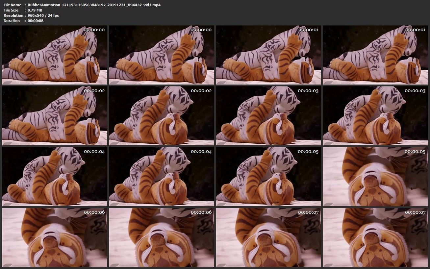Select the closer-angle frame stamped 00:00:02
Viewport: 430px width, 269px height.
click(x=162, y=116)
